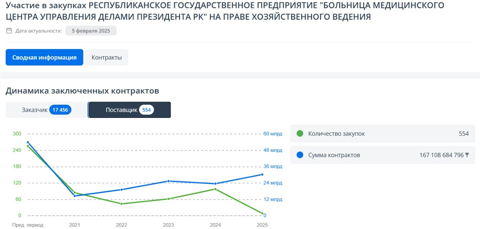Click the 2021 axis label

tap(75, 225)
